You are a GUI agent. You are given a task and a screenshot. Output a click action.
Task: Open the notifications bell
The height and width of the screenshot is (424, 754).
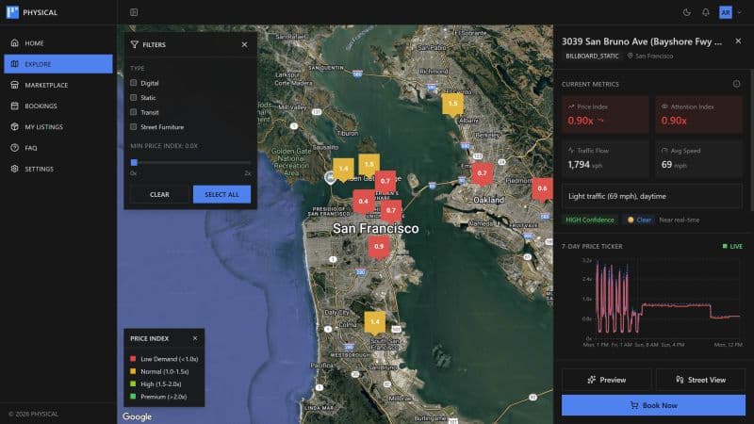(x=705, y=12)
